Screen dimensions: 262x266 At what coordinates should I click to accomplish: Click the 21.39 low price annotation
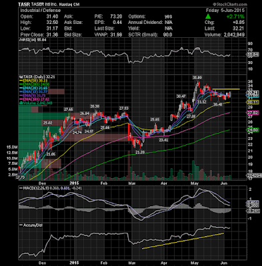click(141, 153)
